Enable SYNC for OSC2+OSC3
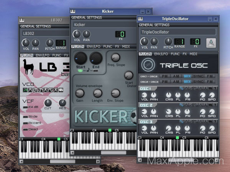The height and width of the screenshot is (172, 230). pos(199,81)
